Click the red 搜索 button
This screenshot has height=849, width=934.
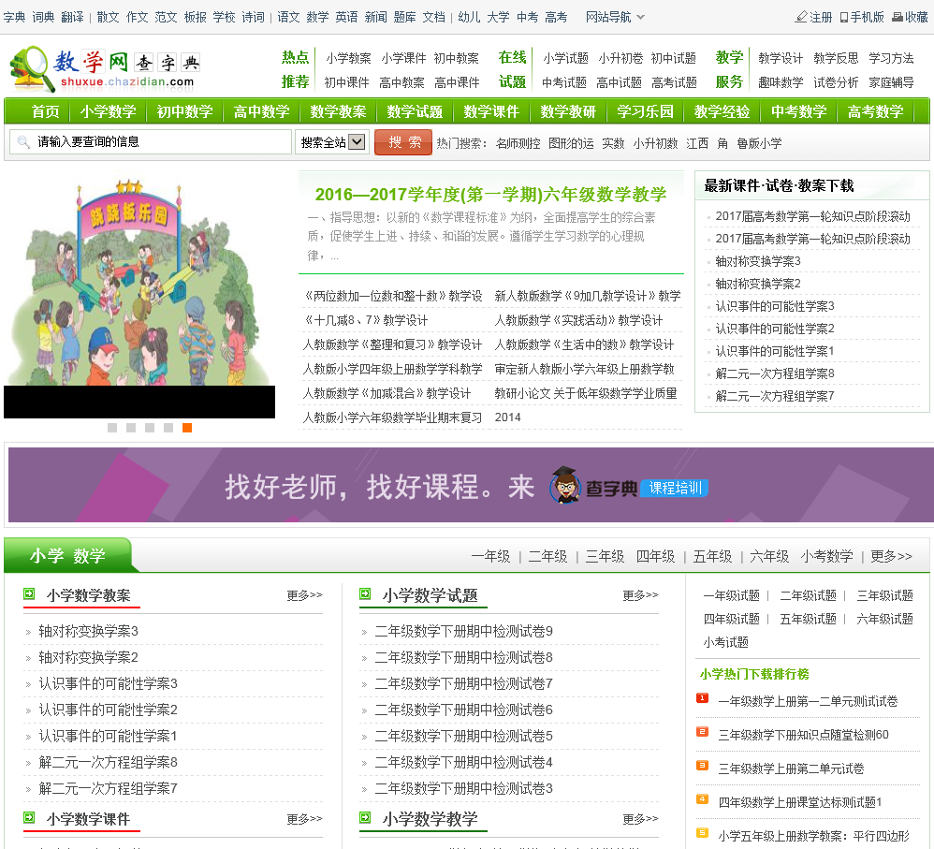click(403, 142)
